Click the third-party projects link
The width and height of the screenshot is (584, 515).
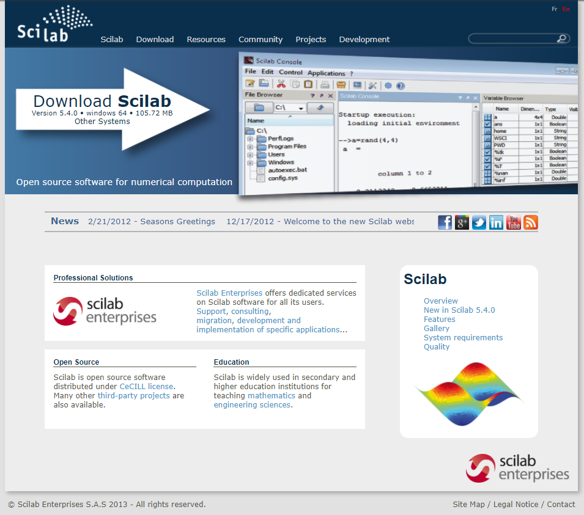[x=134, y=395]
